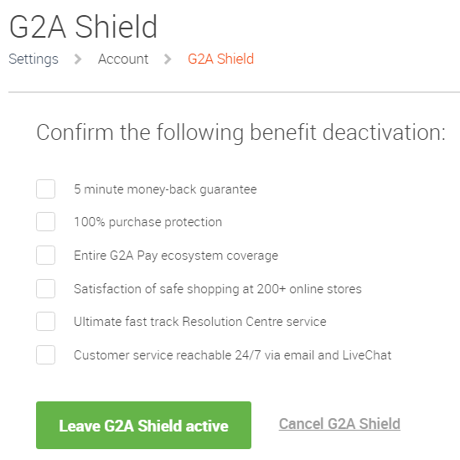Viewport: 460px width, 460px height.
Task: Click the Entire G2A Pay ecosystem coverage text
Action: pyautogui.click(x=176, y=256)
